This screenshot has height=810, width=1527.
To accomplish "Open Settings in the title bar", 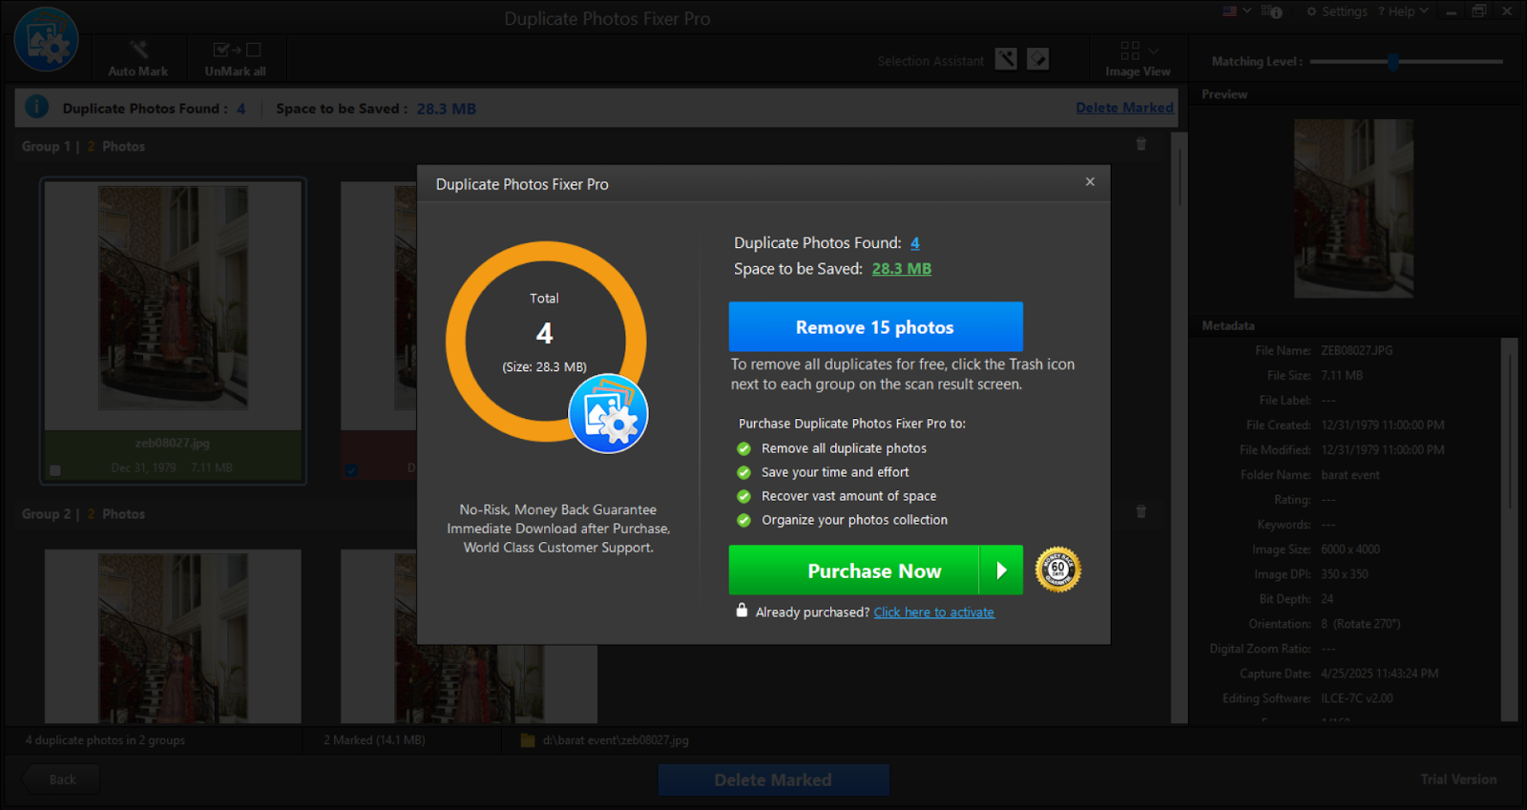I will point(1336,11).
